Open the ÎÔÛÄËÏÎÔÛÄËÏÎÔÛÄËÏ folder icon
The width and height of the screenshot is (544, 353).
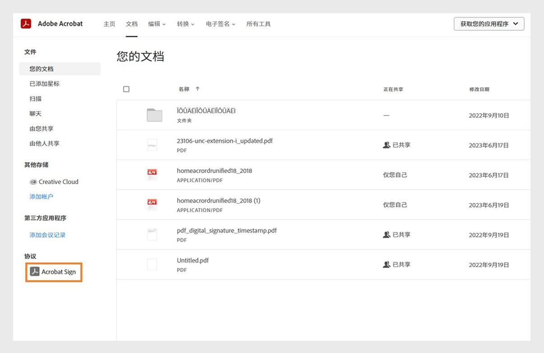(153, 114)
